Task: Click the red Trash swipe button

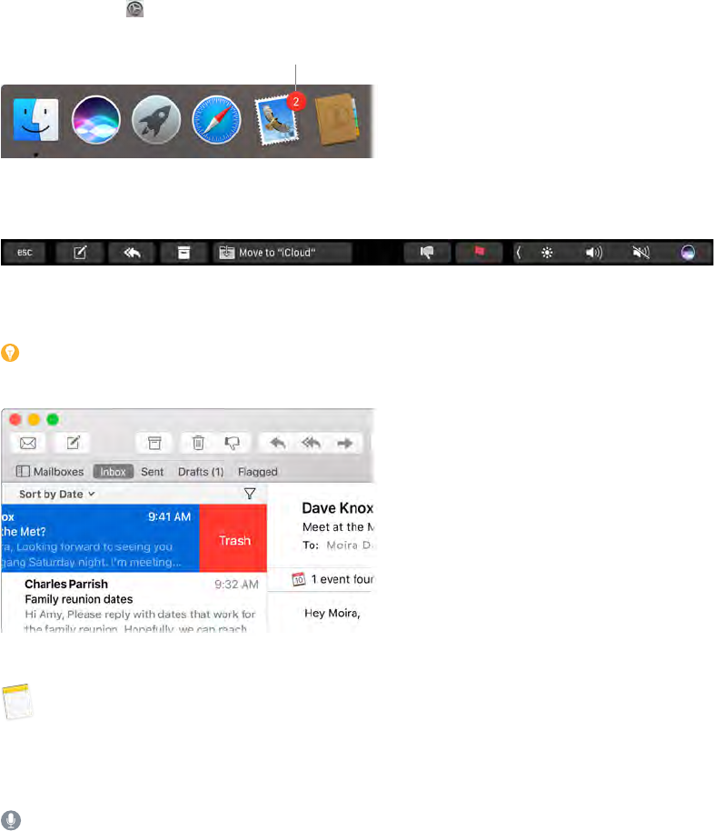Action: coord(233,538)
